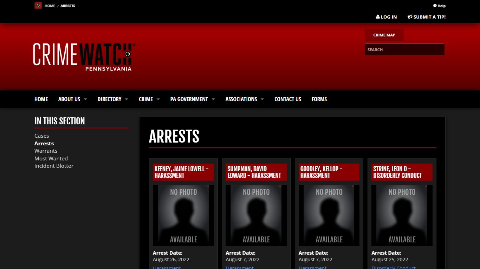Image resolution: width=480 pixels, height=269 pixels.
Task: Open the ABOUT US menu
Action: [69, 99]
